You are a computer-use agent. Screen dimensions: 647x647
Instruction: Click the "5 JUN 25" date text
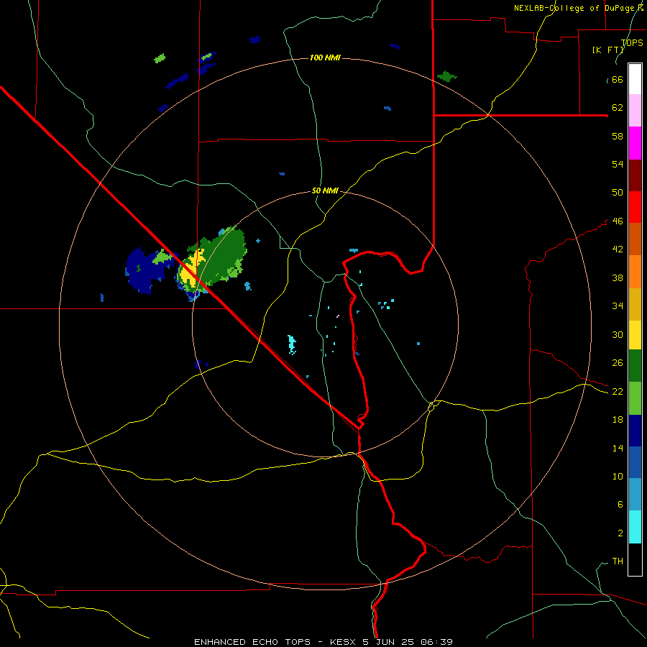(390, 642)
